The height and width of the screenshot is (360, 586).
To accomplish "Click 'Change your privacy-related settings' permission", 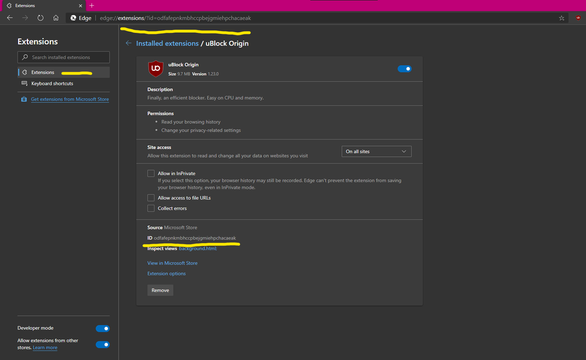I will click(x=201, y=130).
